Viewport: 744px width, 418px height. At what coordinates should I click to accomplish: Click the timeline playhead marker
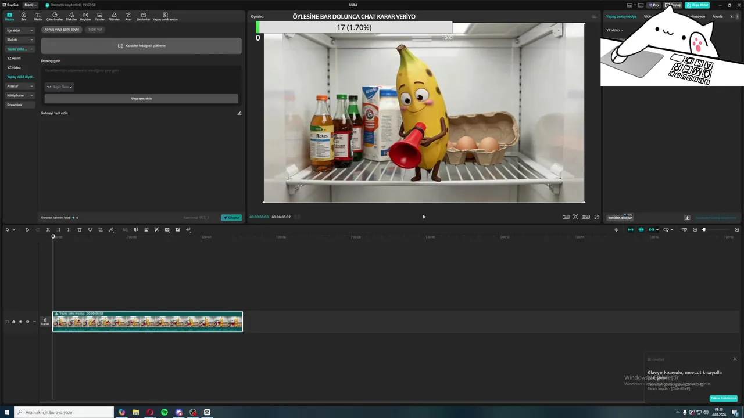tap(53, 236)
